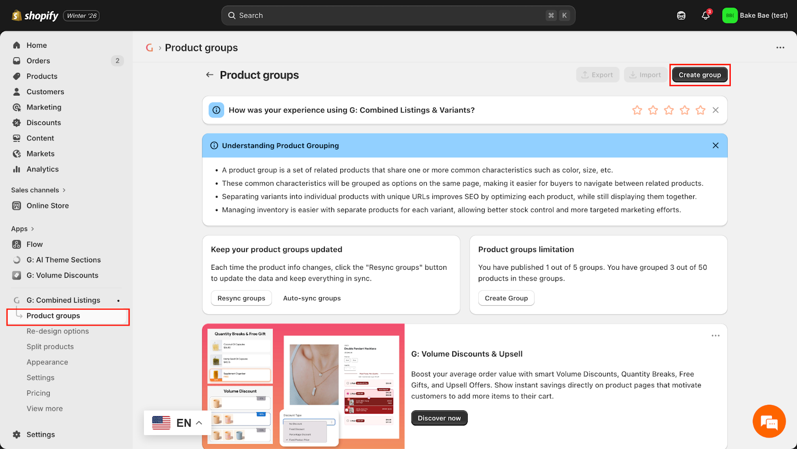Click the Resync groups button

(241, 298)
